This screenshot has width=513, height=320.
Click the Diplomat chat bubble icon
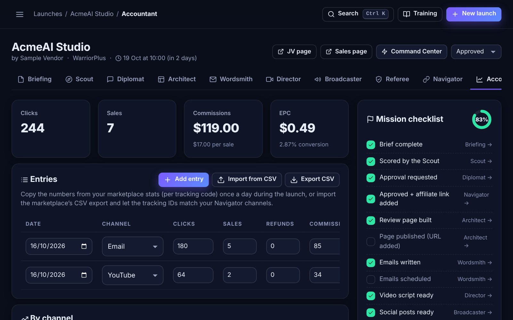click(x=110, y=79)
